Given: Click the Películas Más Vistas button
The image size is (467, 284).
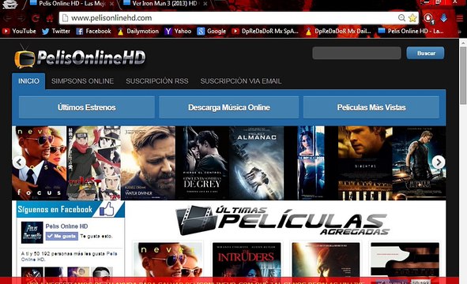Looking at the screenshot, I should point(371,107).
